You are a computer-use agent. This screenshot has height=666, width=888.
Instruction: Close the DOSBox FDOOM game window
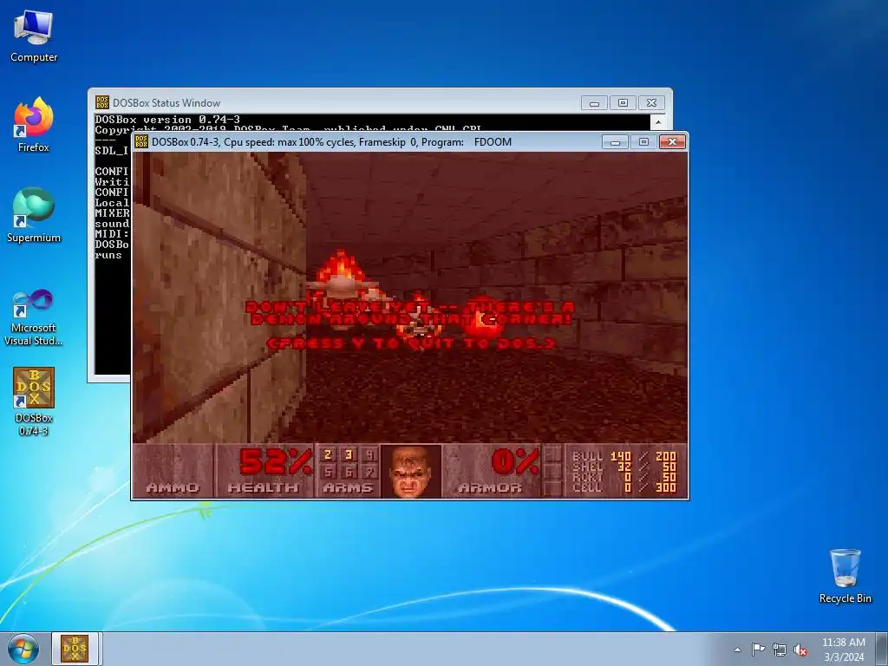pyautogui.click(x=672, y=141)
